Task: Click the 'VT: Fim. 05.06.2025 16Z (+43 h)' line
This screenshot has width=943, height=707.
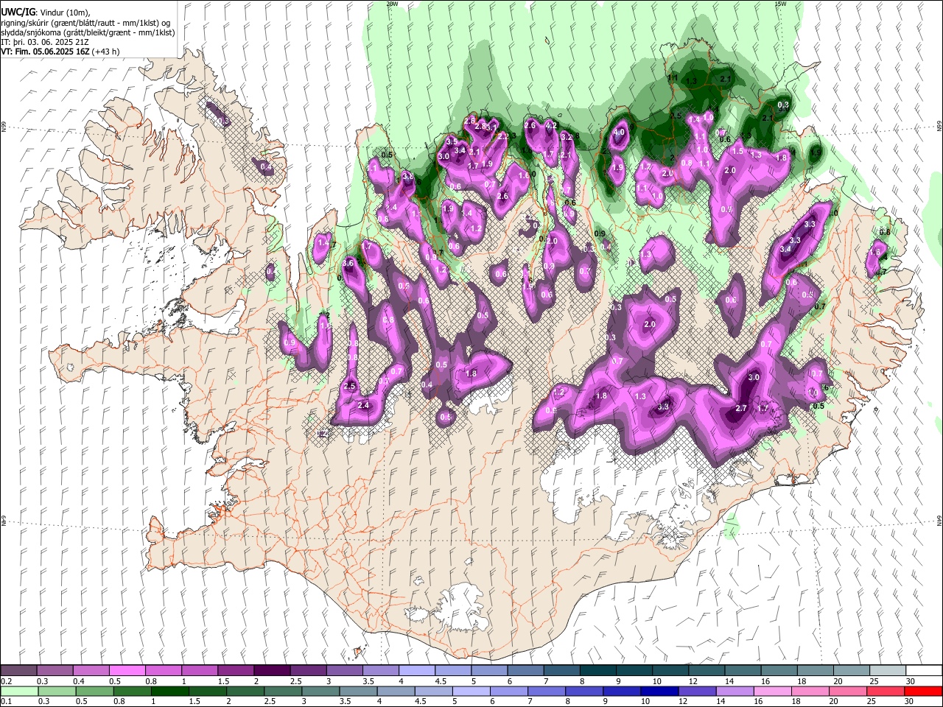Action: point(60,52)
